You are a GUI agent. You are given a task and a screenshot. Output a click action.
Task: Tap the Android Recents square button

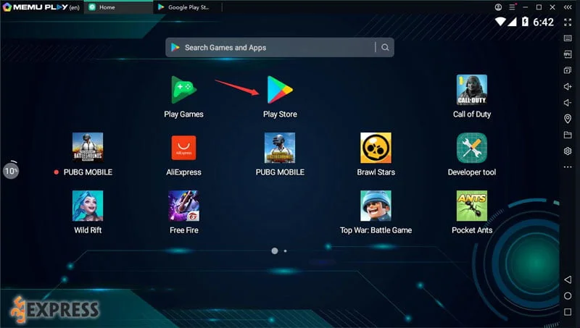click(x=568, y=312)
